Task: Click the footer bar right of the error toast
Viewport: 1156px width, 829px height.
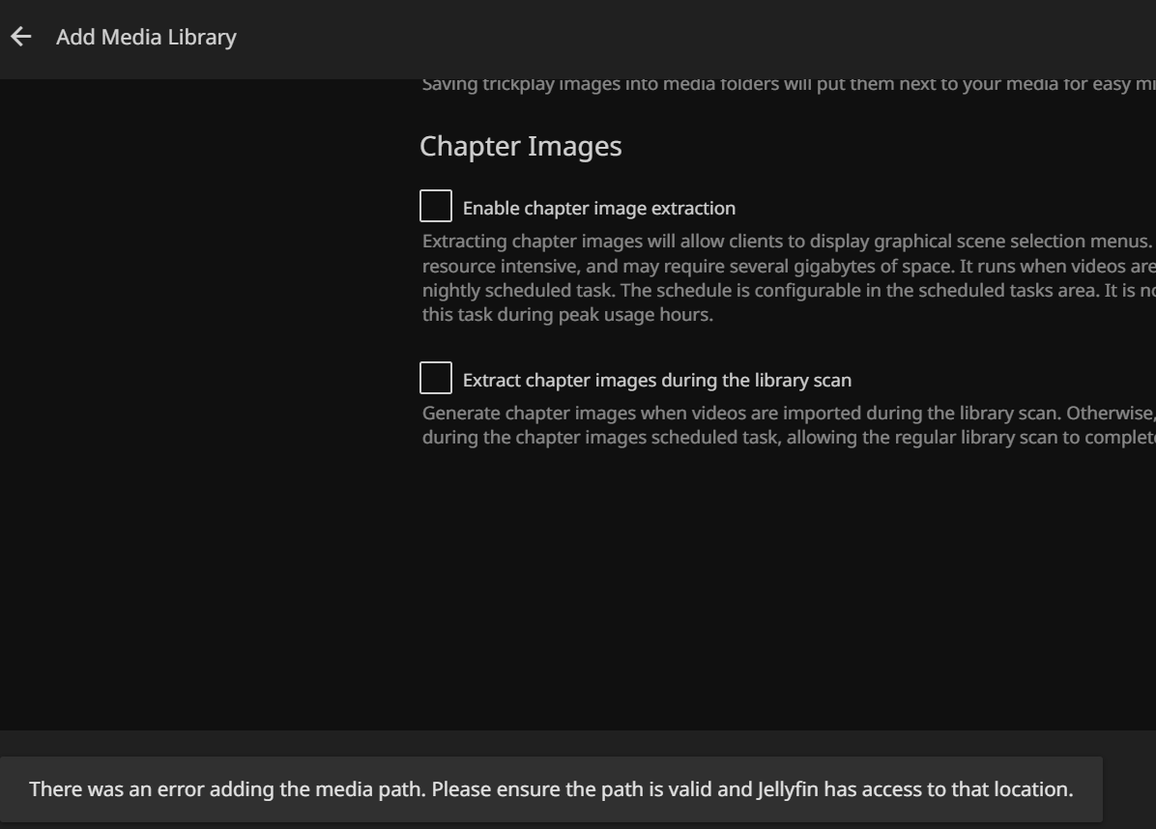Action: click(1129, 789)
